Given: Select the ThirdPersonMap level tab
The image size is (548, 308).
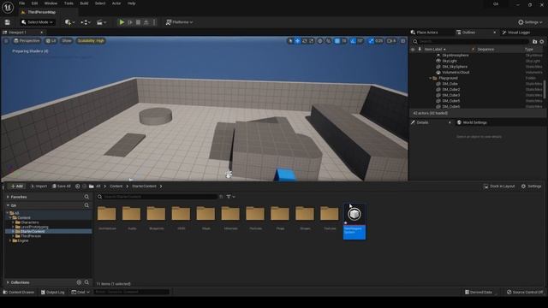Looking at the screenshot, I should (x=41, y=12).
